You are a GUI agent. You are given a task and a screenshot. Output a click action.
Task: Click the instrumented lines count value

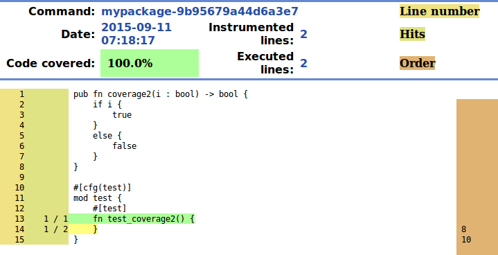[303, 34]
